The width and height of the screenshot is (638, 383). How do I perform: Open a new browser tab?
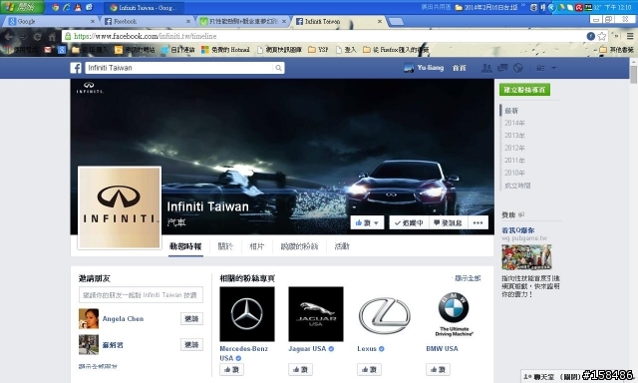[x=396, y=21]
